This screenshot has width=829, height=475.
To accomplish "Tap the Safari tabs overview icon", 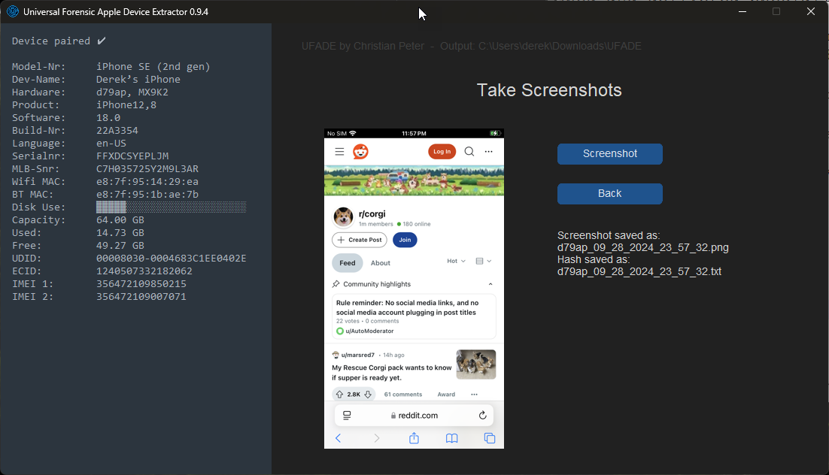I will click(x=489, y=438).
